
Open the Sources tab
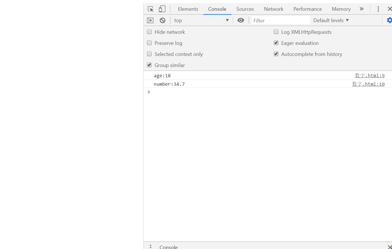245,9
